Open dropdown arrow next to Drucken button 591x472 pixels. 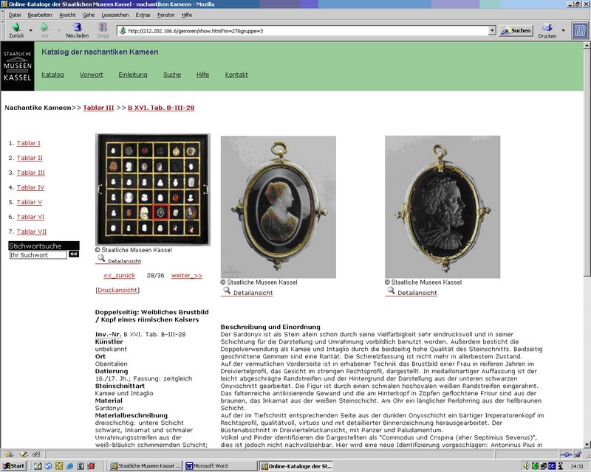[563, 30]
